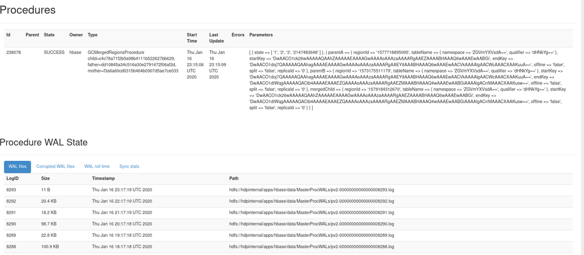Open the WAL files tab
The image size is (584, 255).
18,167
